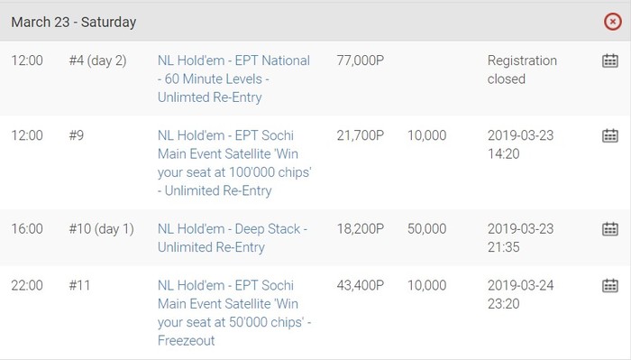Viewport: 631px width, 360px height.
Task: Click calendar icon for event #10 Deep Stack
Action: pos(610,229)
